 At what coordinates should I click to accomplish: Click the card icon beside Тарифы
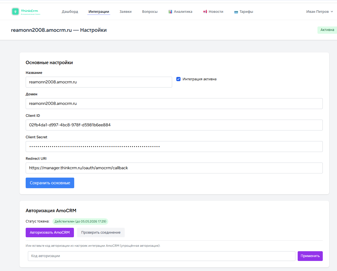[x=236, y=12]
